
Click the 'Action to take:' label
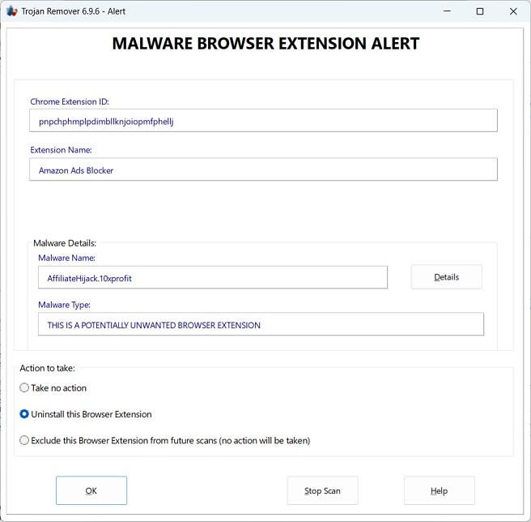47,369
